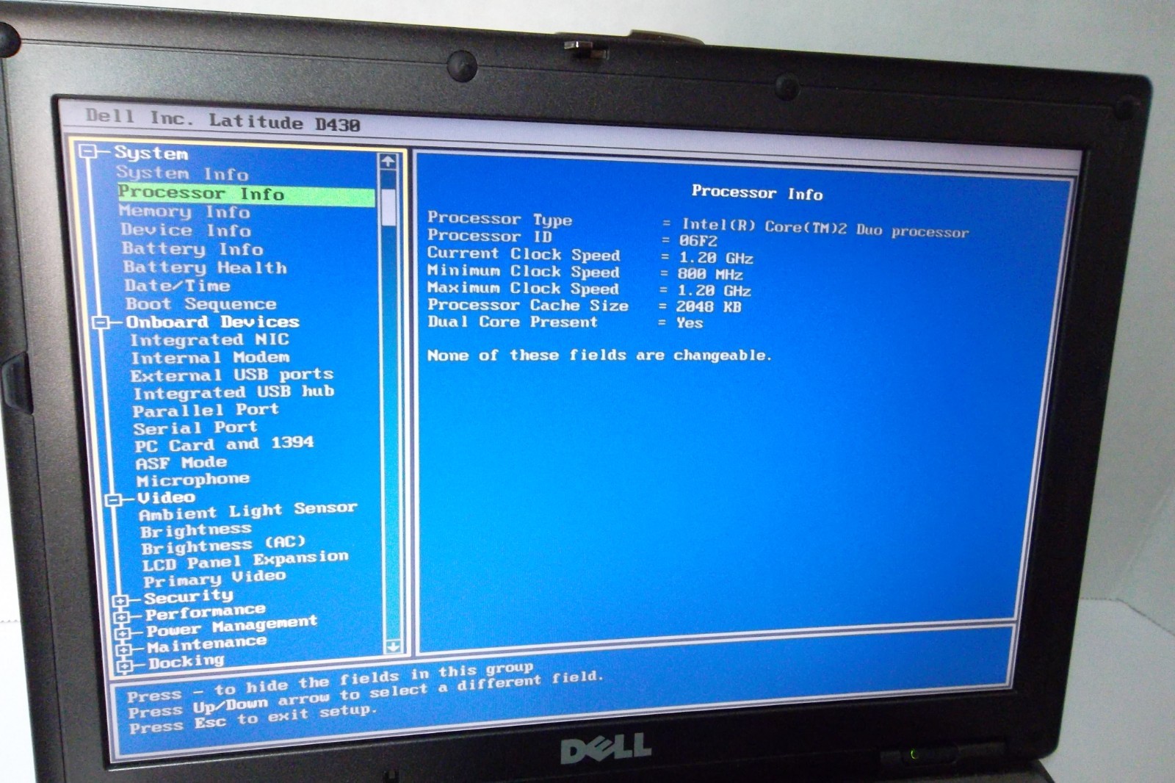Open Battery Info
This screenshot has width=1175, height=783.
click(x=192, y=249)
